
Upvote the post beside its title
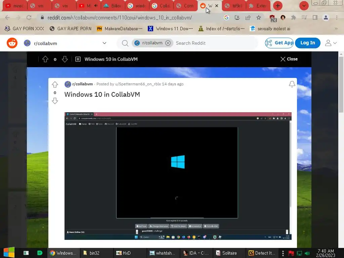[x=55, y=84]
